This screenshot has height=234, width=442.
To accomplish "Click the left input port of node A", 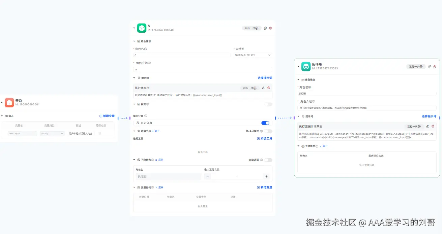I will pyautogui.click(x=130, y=118).
